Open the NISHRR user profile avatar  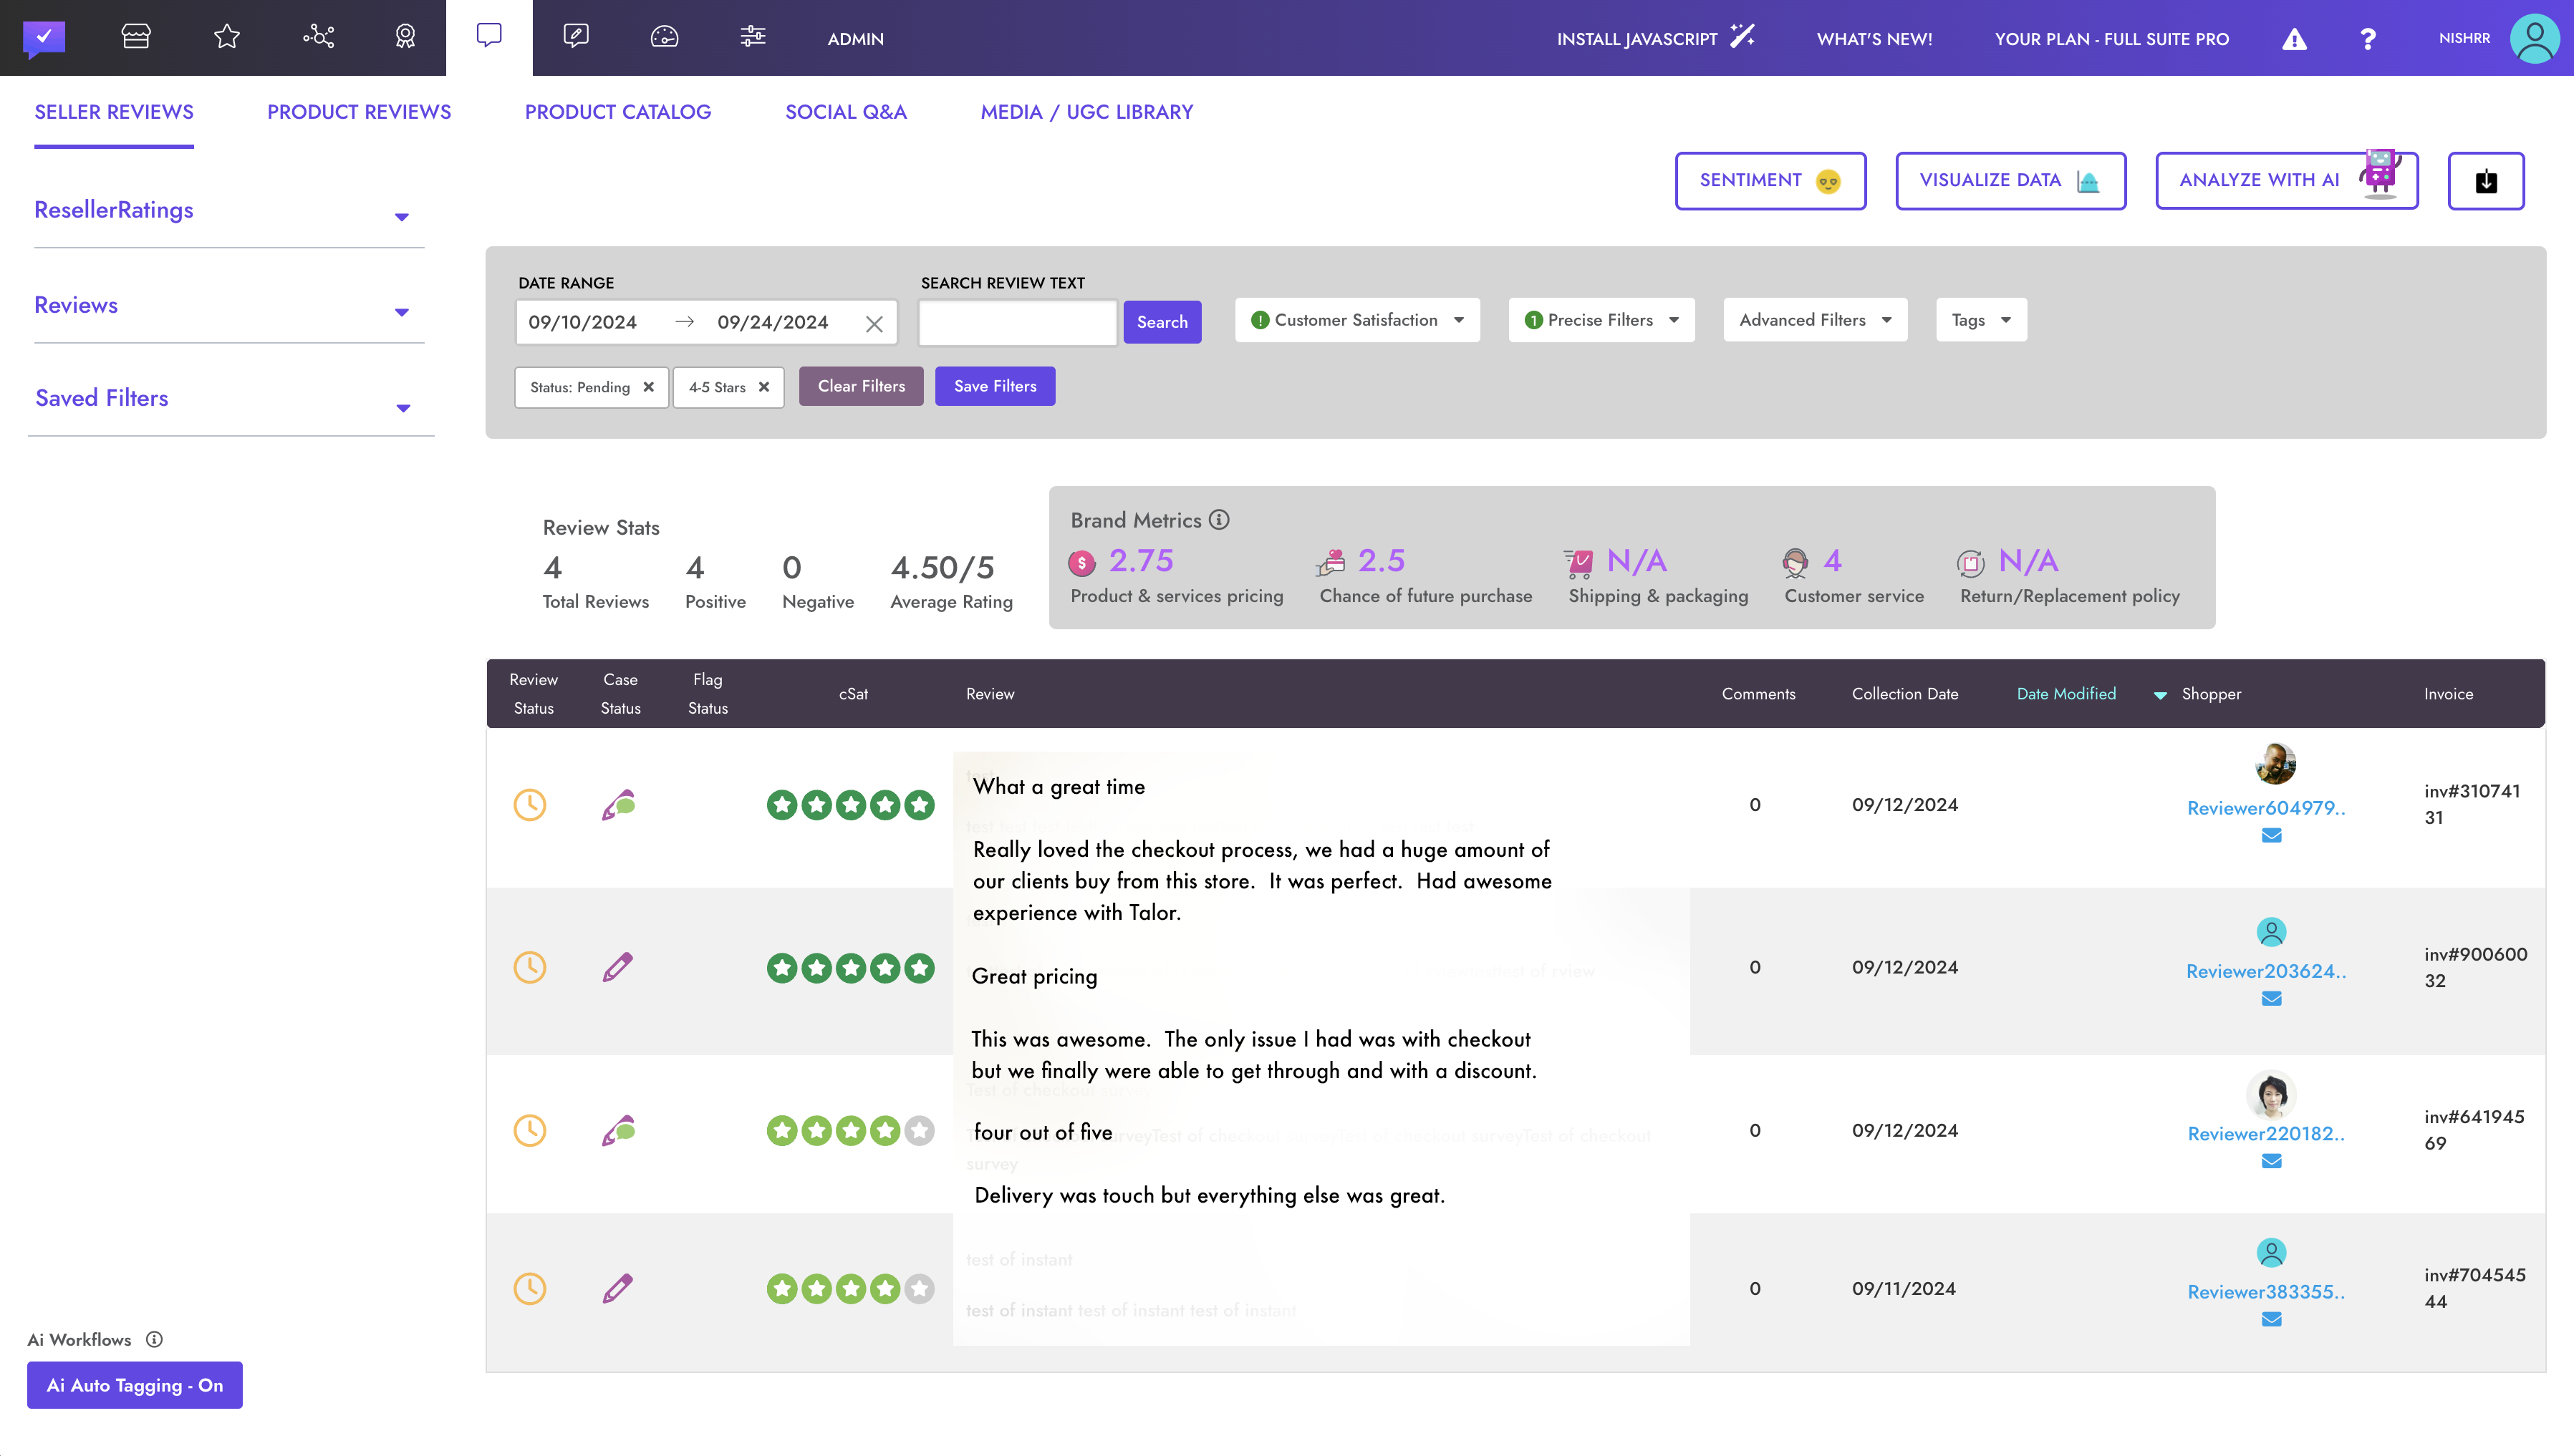click(2535, 38)
